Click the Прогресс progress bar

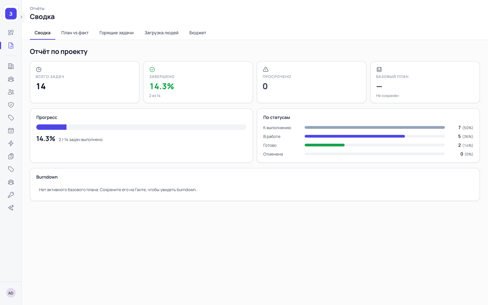tap(141, 127)
